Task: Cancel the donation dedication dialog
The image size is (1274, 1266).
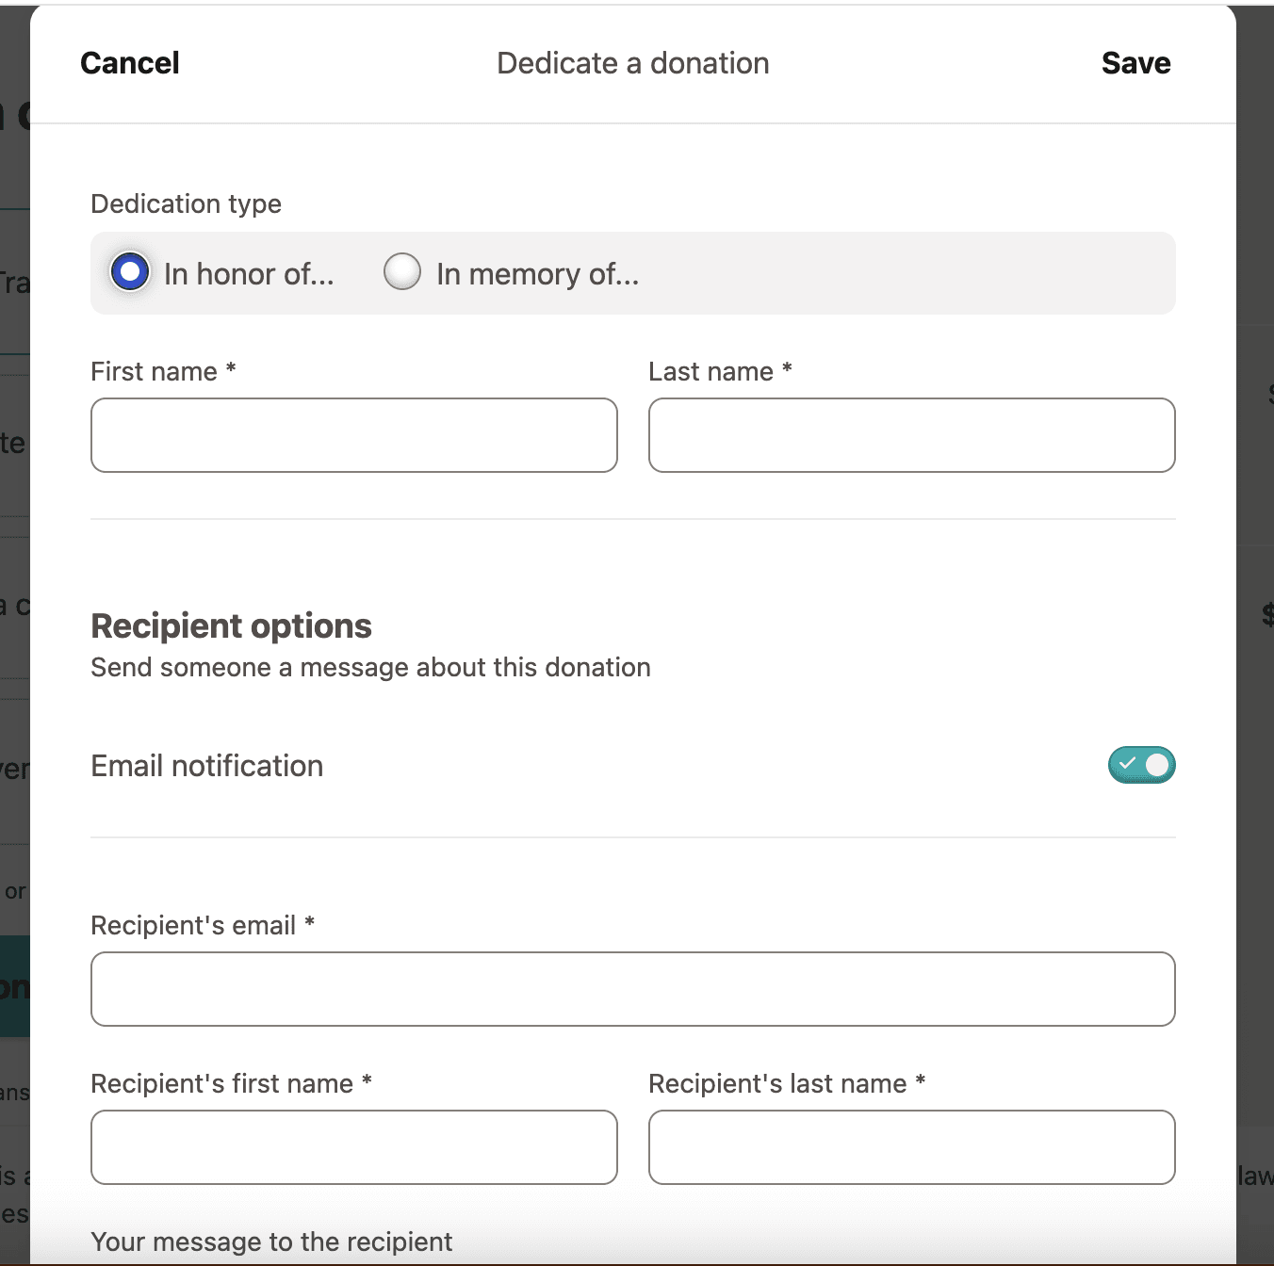Action: (130, 63)
